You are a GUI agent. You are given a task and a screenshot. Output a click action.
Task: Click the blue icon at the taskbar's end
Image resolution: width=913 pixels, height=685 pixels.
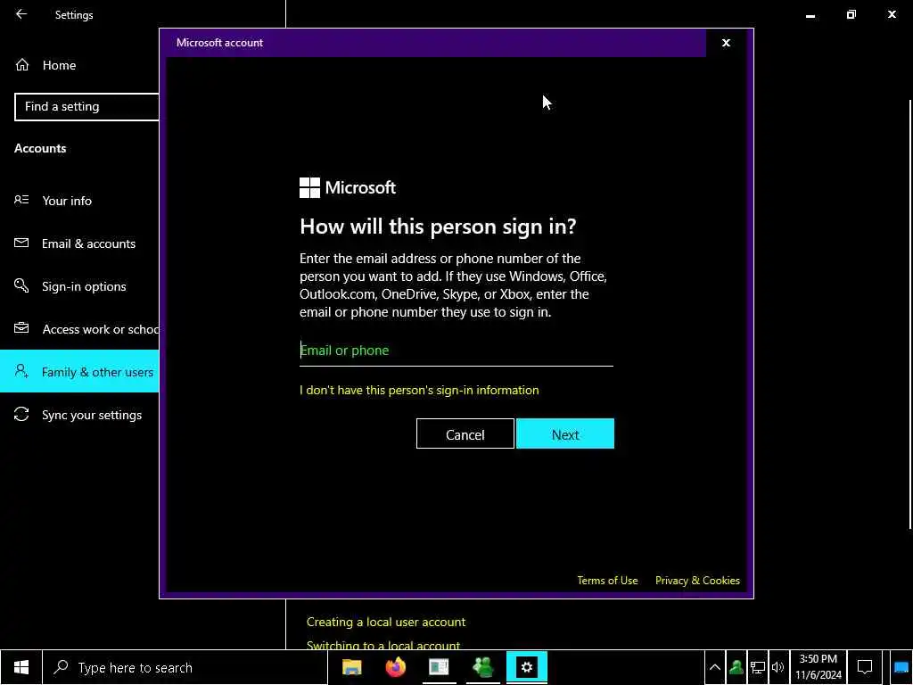901,667
